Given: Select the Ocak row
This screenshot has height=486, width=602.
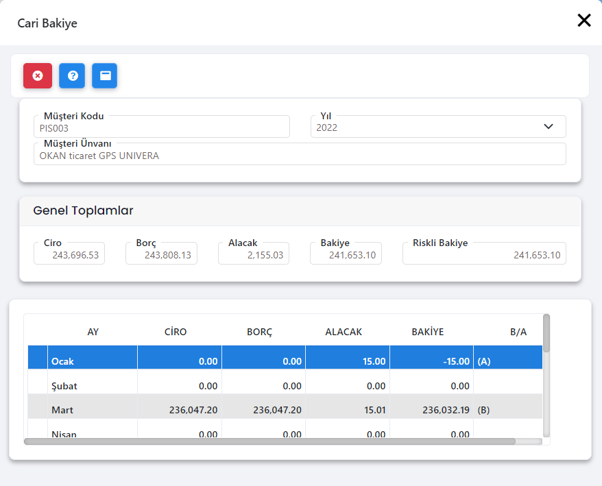Looking at the screenshot, I should (x=285, y=357).
